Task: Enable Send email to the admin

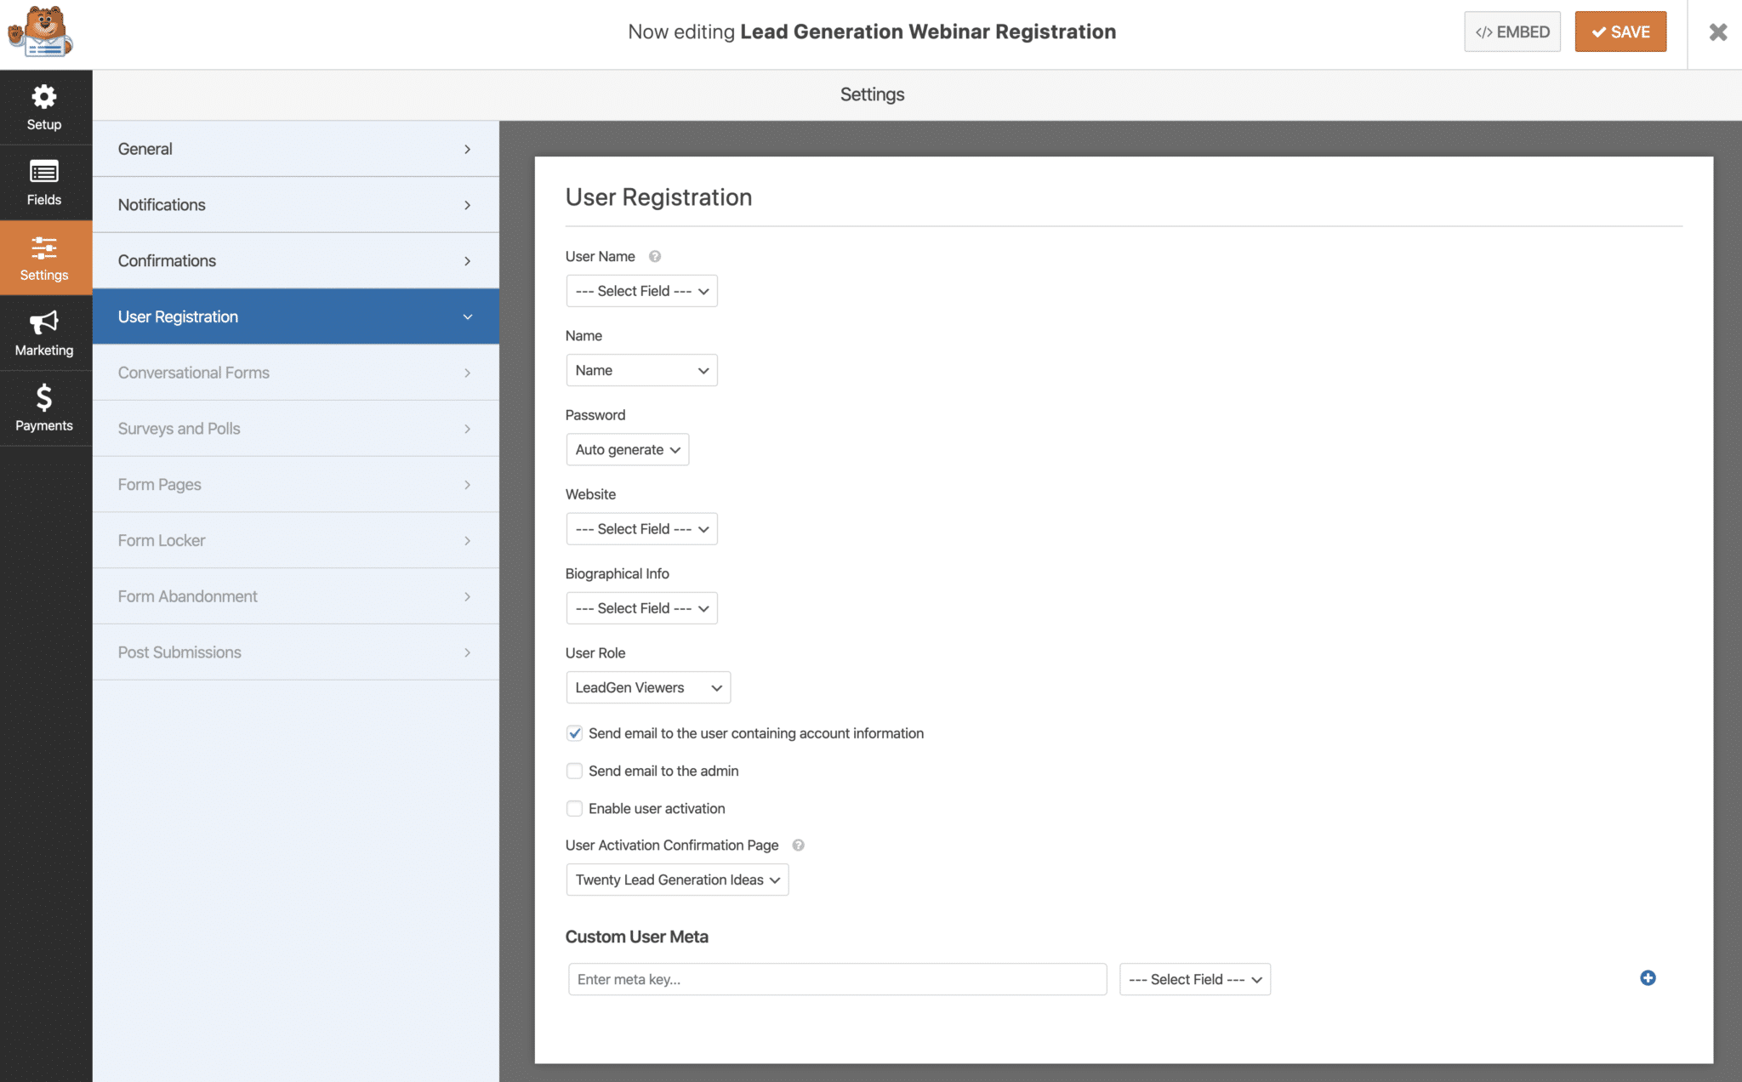Action: tap(575, 771)
